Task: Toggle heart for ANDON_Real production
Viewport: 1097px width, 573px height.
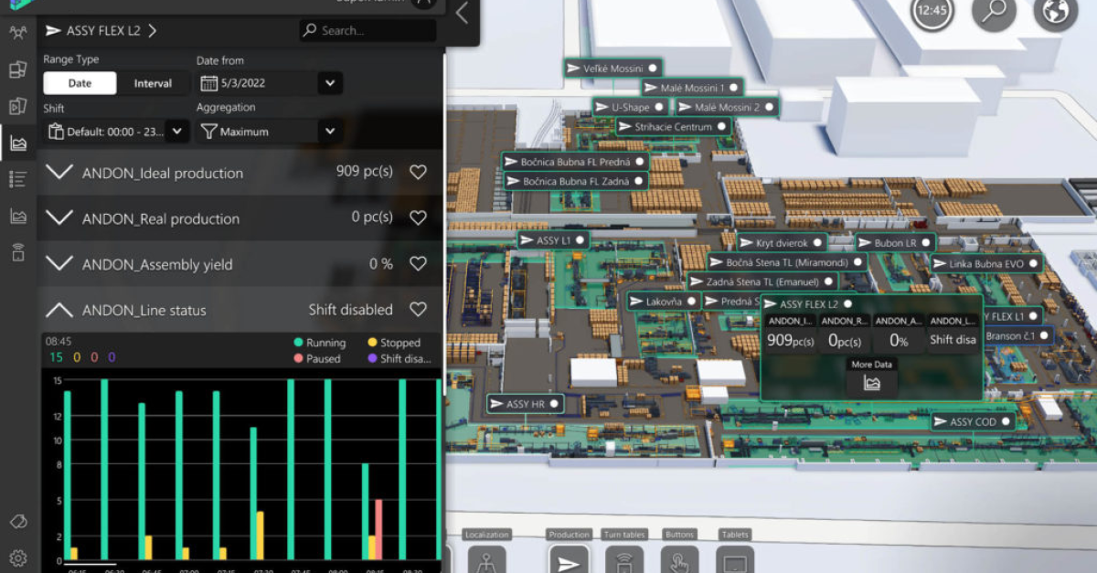Action: (x=418, y=218)
